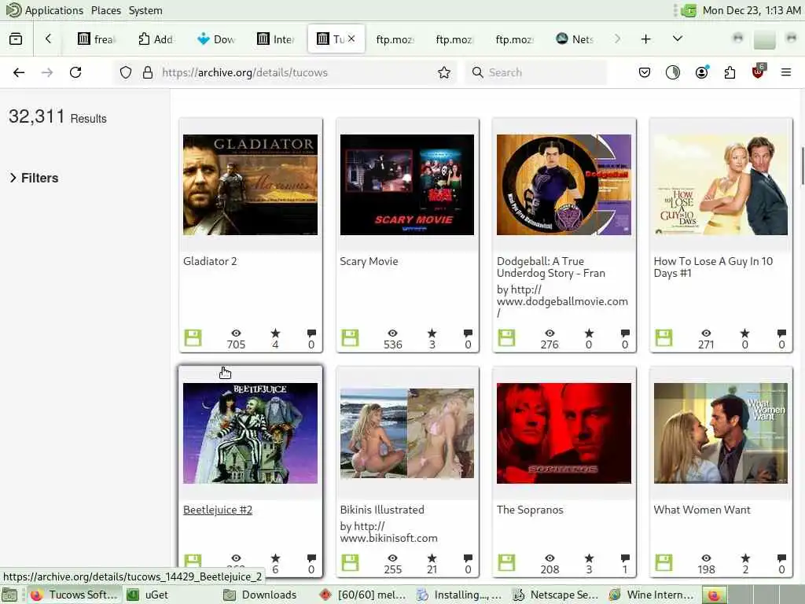Open the uBlock Origin extension icon

[759, 72]
